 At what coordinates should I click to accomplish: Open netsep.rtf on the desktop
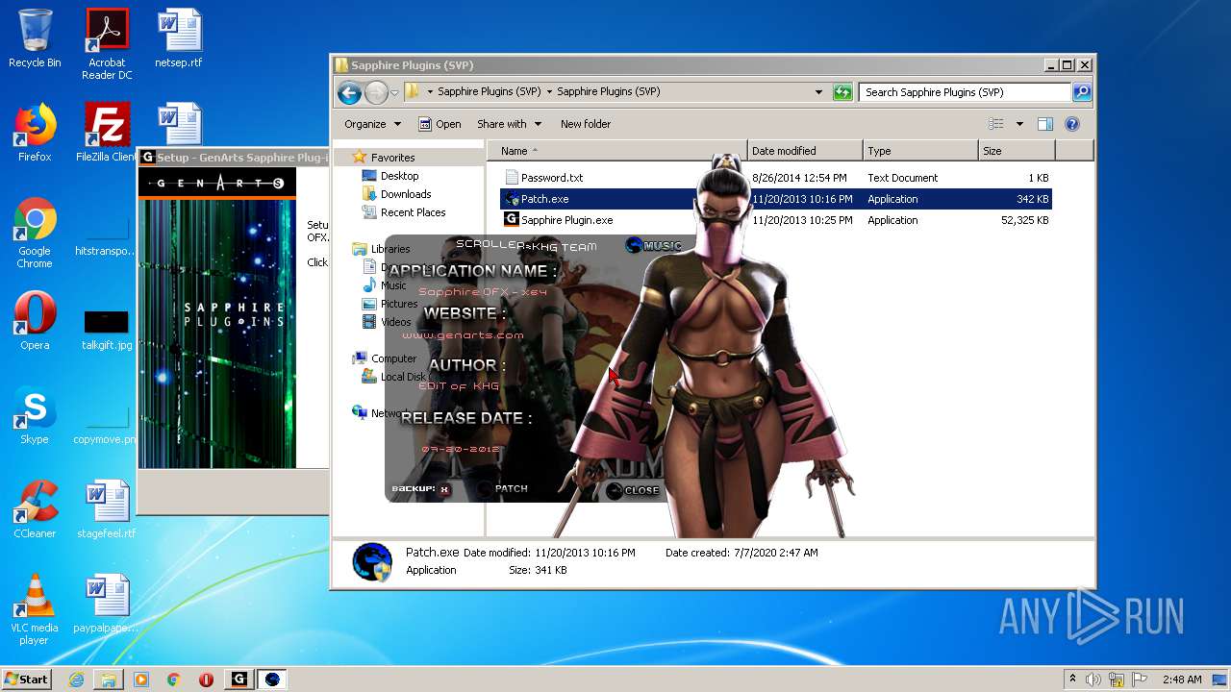(x=179, y=38)
